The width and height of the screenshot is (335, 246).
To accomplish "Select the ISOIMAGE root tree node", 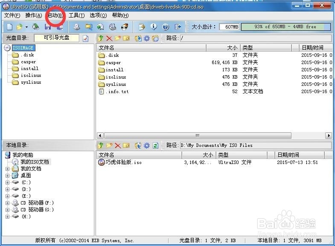I will click(23, 48).
